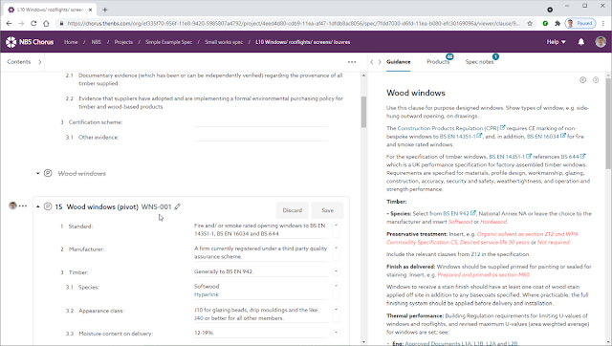
Task: Click the 12-19% moisture content value
Action: [204, 333]
